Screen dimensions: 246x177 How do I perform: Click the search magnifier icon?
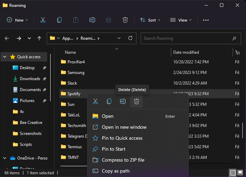(x=234, y=38)
